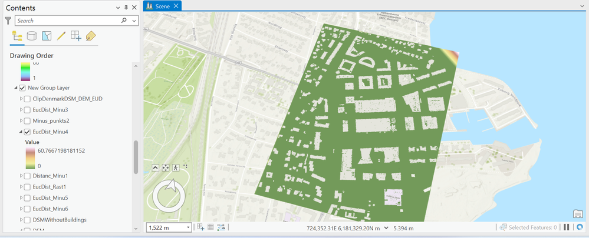Click the Contents scrollbar down arrow
Screen dimensions: 589x238
pyautogui.click(x=136, y=227)
